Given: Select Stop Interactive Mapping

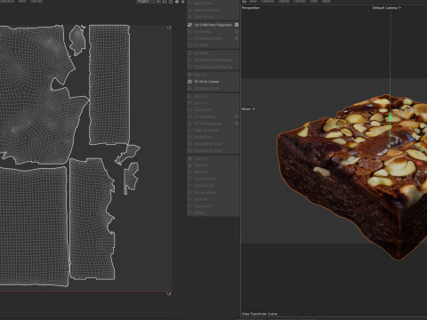Looking at the screenshot, I should click(x=213, y=68).
